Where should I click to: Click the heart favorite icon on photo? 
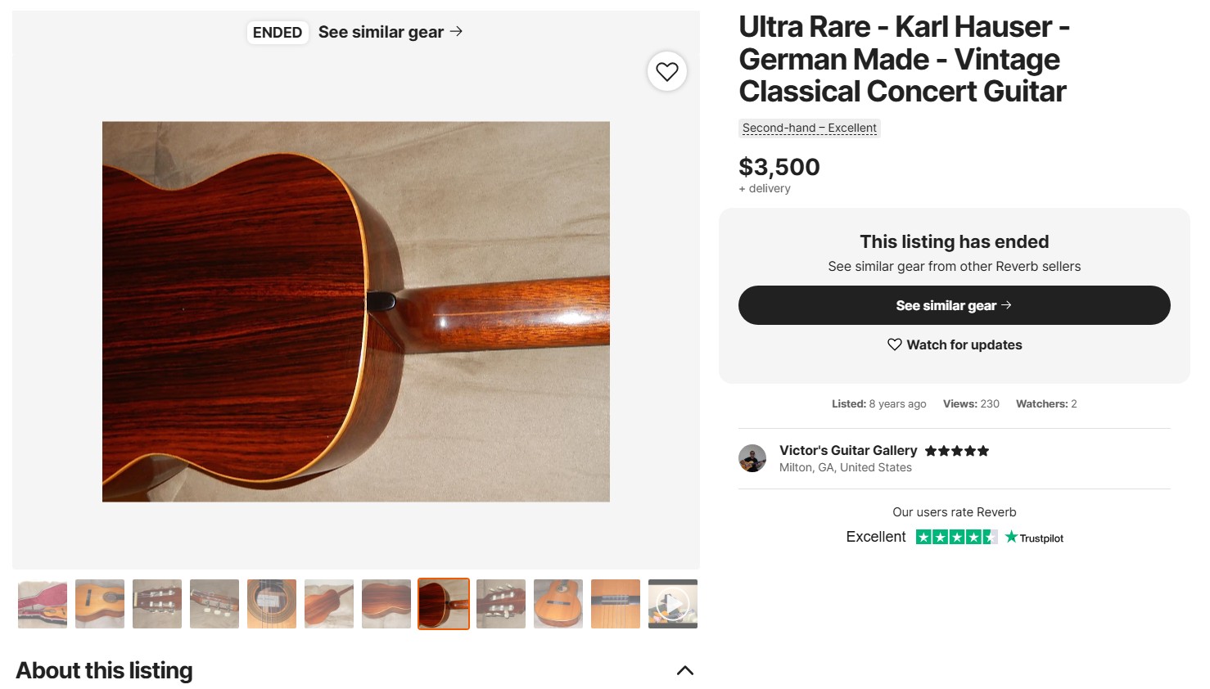point(667,72)
